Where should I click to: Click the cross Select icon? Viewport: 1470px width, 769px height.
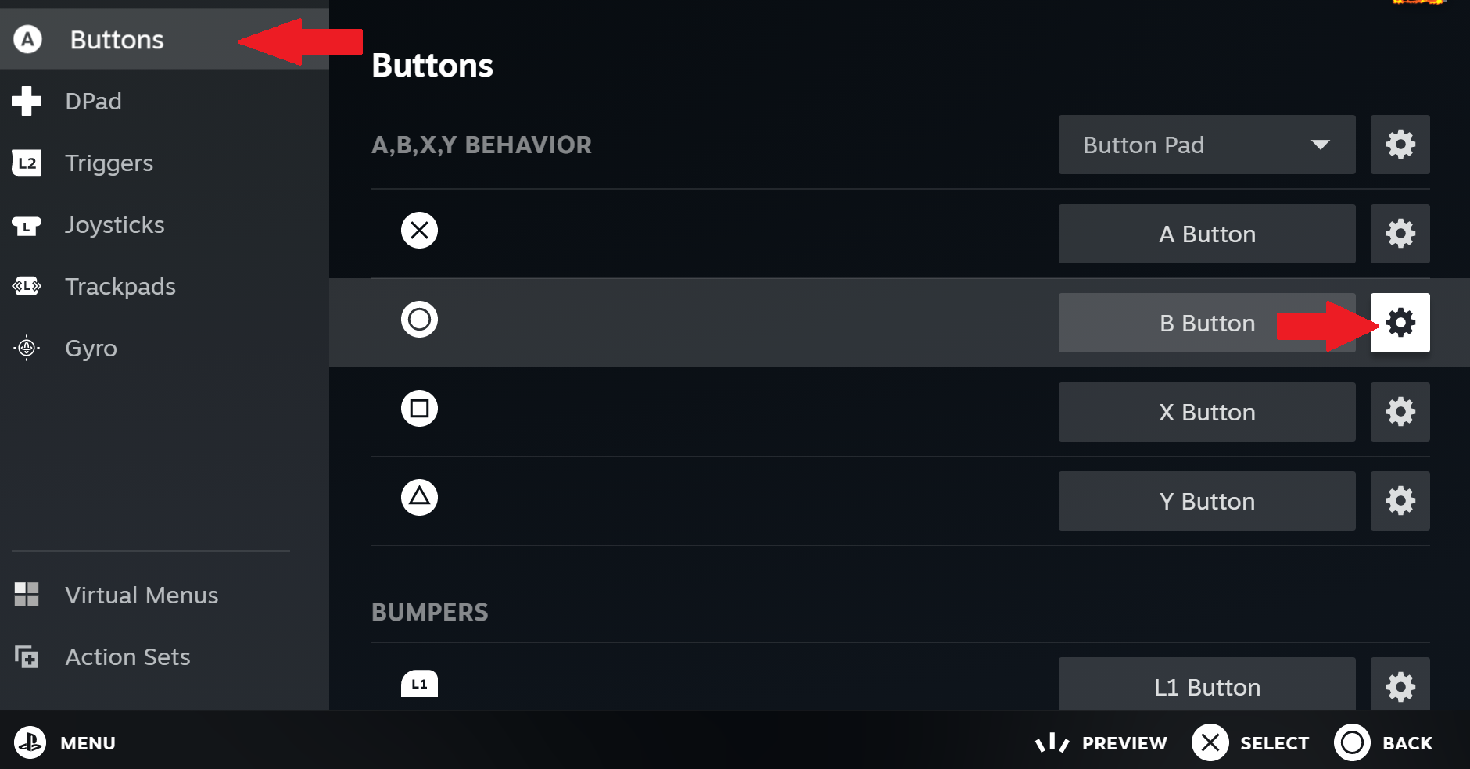coord(1210,742)
